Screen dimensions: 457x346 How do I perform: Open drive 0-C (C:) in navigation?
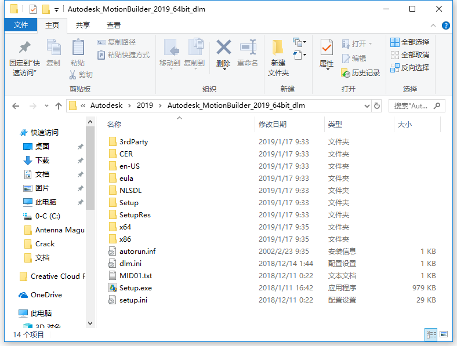pos(42,216)
